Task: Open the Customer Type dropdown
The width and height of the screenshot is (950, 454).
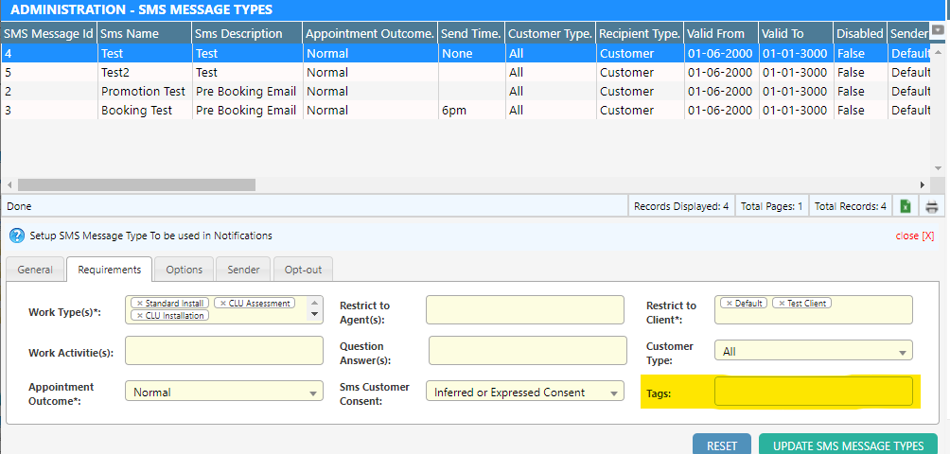Action: tap(902, 352)
